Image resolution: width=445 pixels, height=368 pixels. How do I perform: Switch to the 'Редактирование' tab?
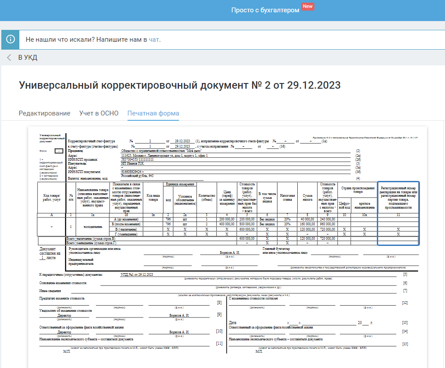44,113
